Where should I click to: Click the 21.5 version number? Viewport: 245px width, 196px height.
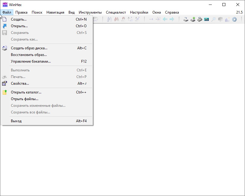(x=239, y=12)
